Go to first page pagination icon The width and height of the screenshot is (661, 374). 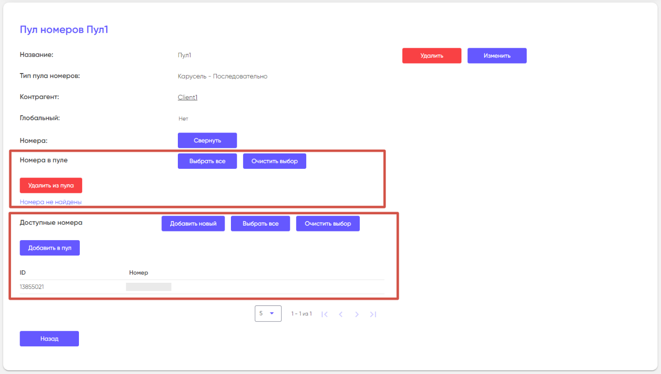324,314
